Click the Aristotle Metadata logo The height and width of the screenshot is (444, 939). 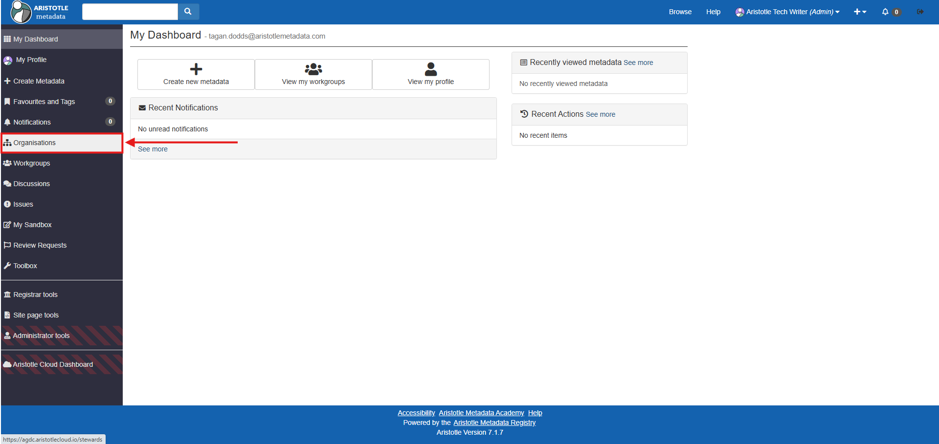[x=39, y=12]
